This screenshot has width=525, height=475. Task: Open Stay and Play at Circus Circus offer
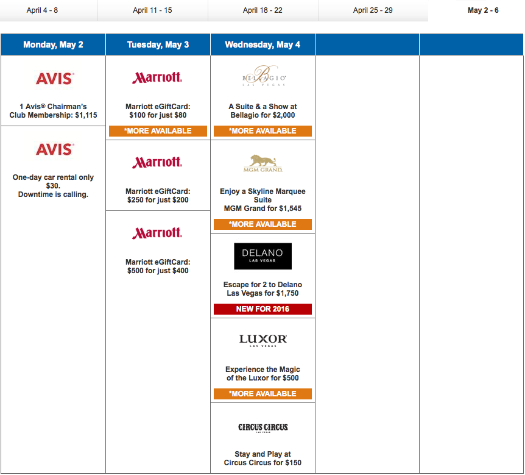(263, 459)
